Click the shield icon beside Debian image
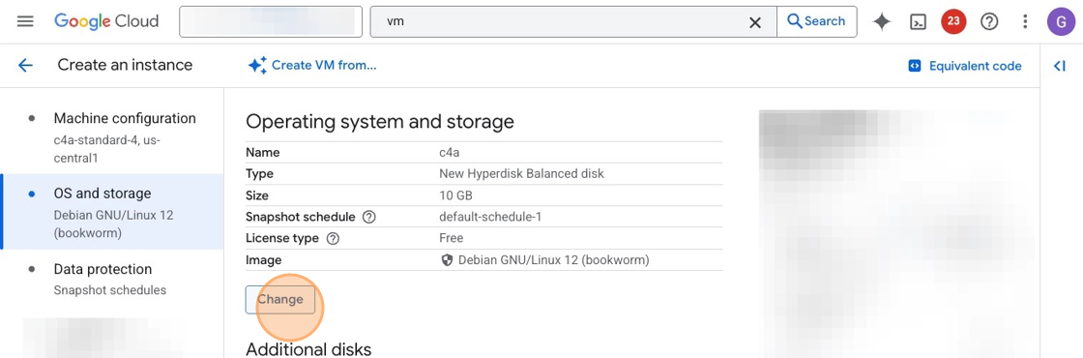The image size is (1083, 358). [446, 260]
